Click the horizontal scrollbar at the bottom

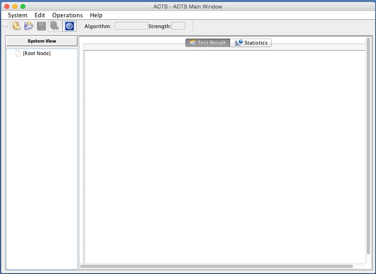(216, 266)
